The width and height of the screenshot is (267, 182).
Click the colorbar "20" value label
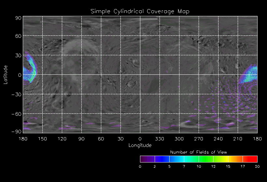[257, 166]
